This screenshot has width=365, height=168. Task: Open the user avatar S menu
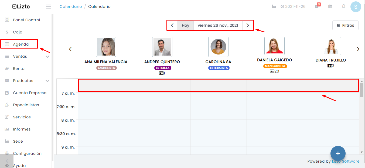[356, 7]
